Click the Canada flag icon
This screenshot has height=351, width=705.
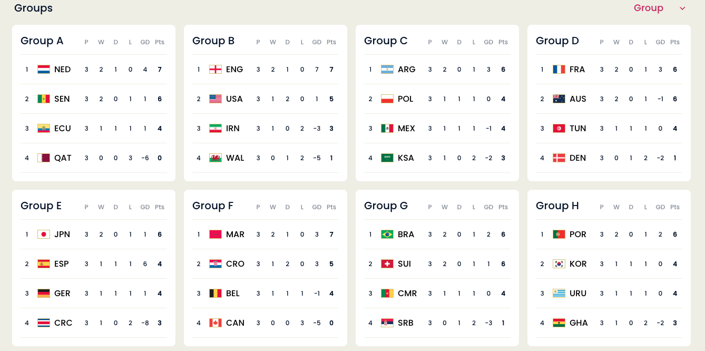[x=216, y=323]
